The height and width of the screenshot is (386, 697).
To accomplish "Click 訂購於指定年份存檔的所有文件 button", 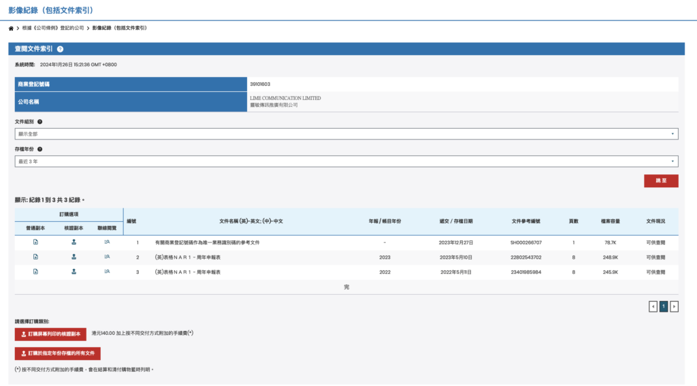I will pyautogui.click(x=58, y=353).
